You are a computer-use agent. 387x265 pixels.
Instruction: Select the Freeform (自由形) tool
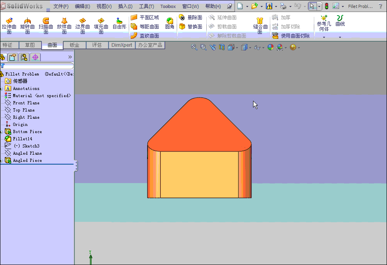point(120,24)
